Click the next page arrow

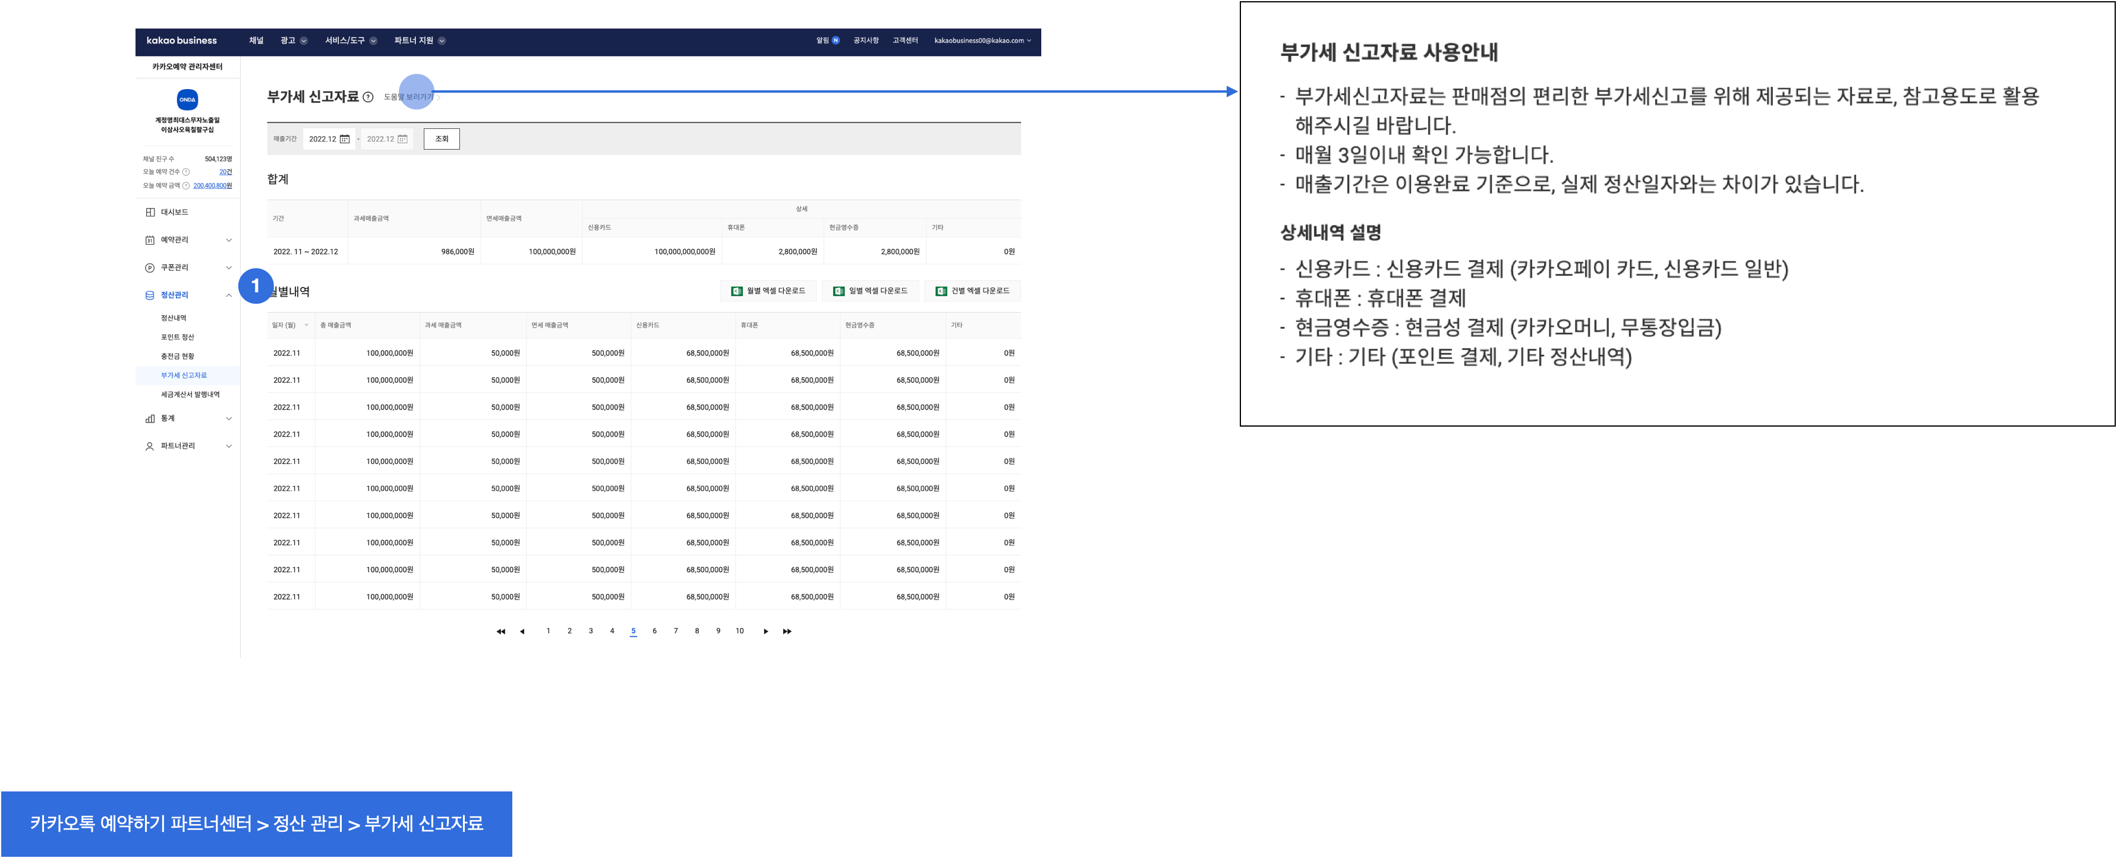[x=765, y=631]
